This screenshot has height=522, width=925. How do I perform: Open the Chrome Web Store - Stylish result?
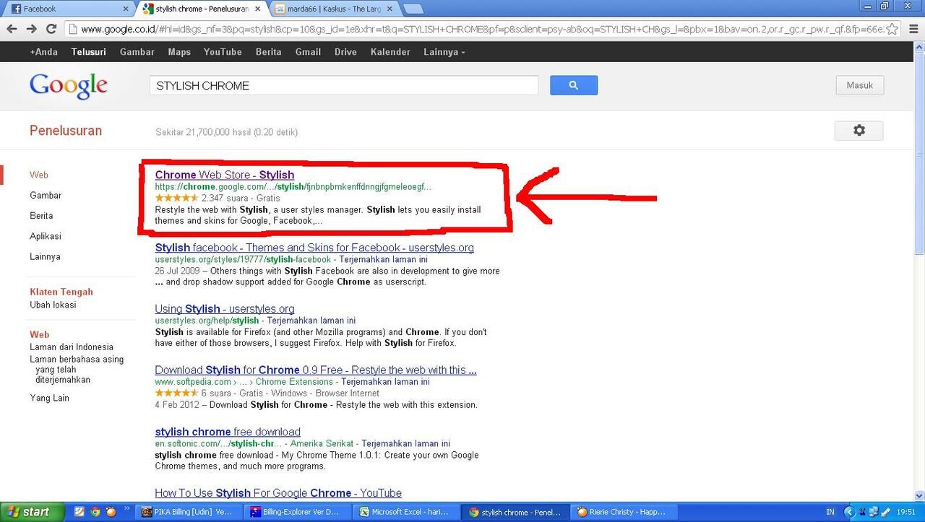(225, 175)
